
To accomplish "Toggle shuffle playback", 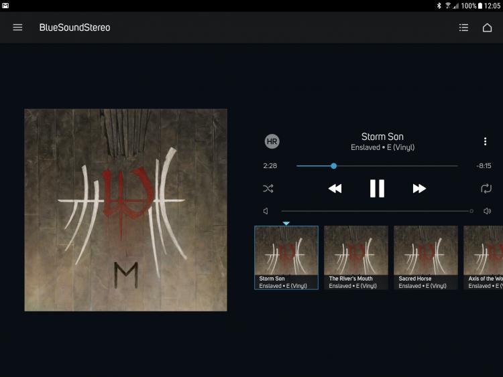I will coord(268,188).
